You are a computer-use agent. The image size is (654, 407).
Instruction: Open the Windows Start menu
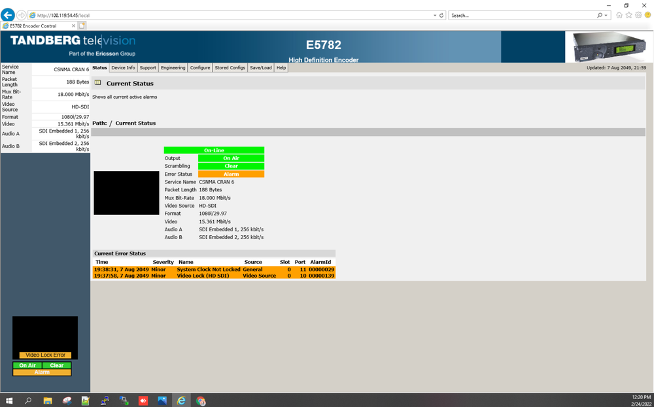[9, 400]
